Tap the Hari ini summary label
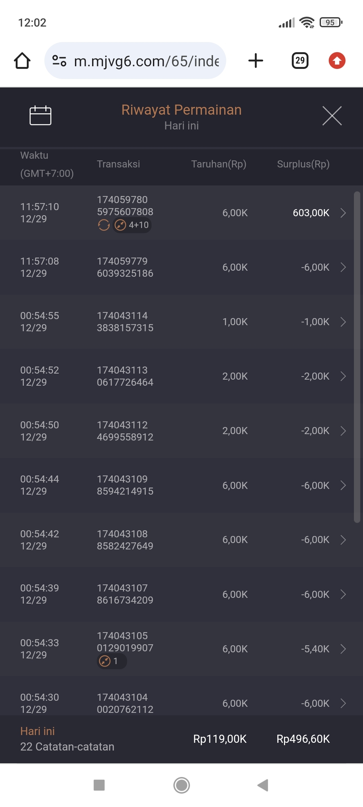This screenshot has height=807, width=363. click(37, 731)
